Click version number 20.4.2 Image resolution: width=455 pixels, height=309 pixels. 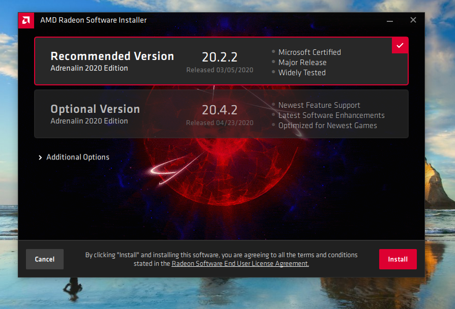[219, 109]
